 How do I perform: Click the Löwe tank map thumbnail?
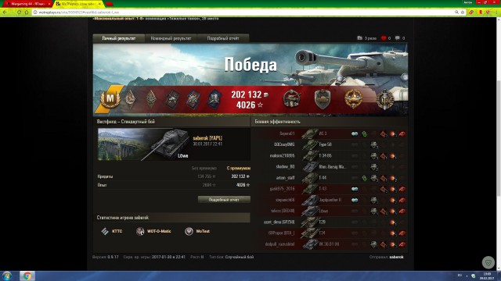click(x=144, y=144)
